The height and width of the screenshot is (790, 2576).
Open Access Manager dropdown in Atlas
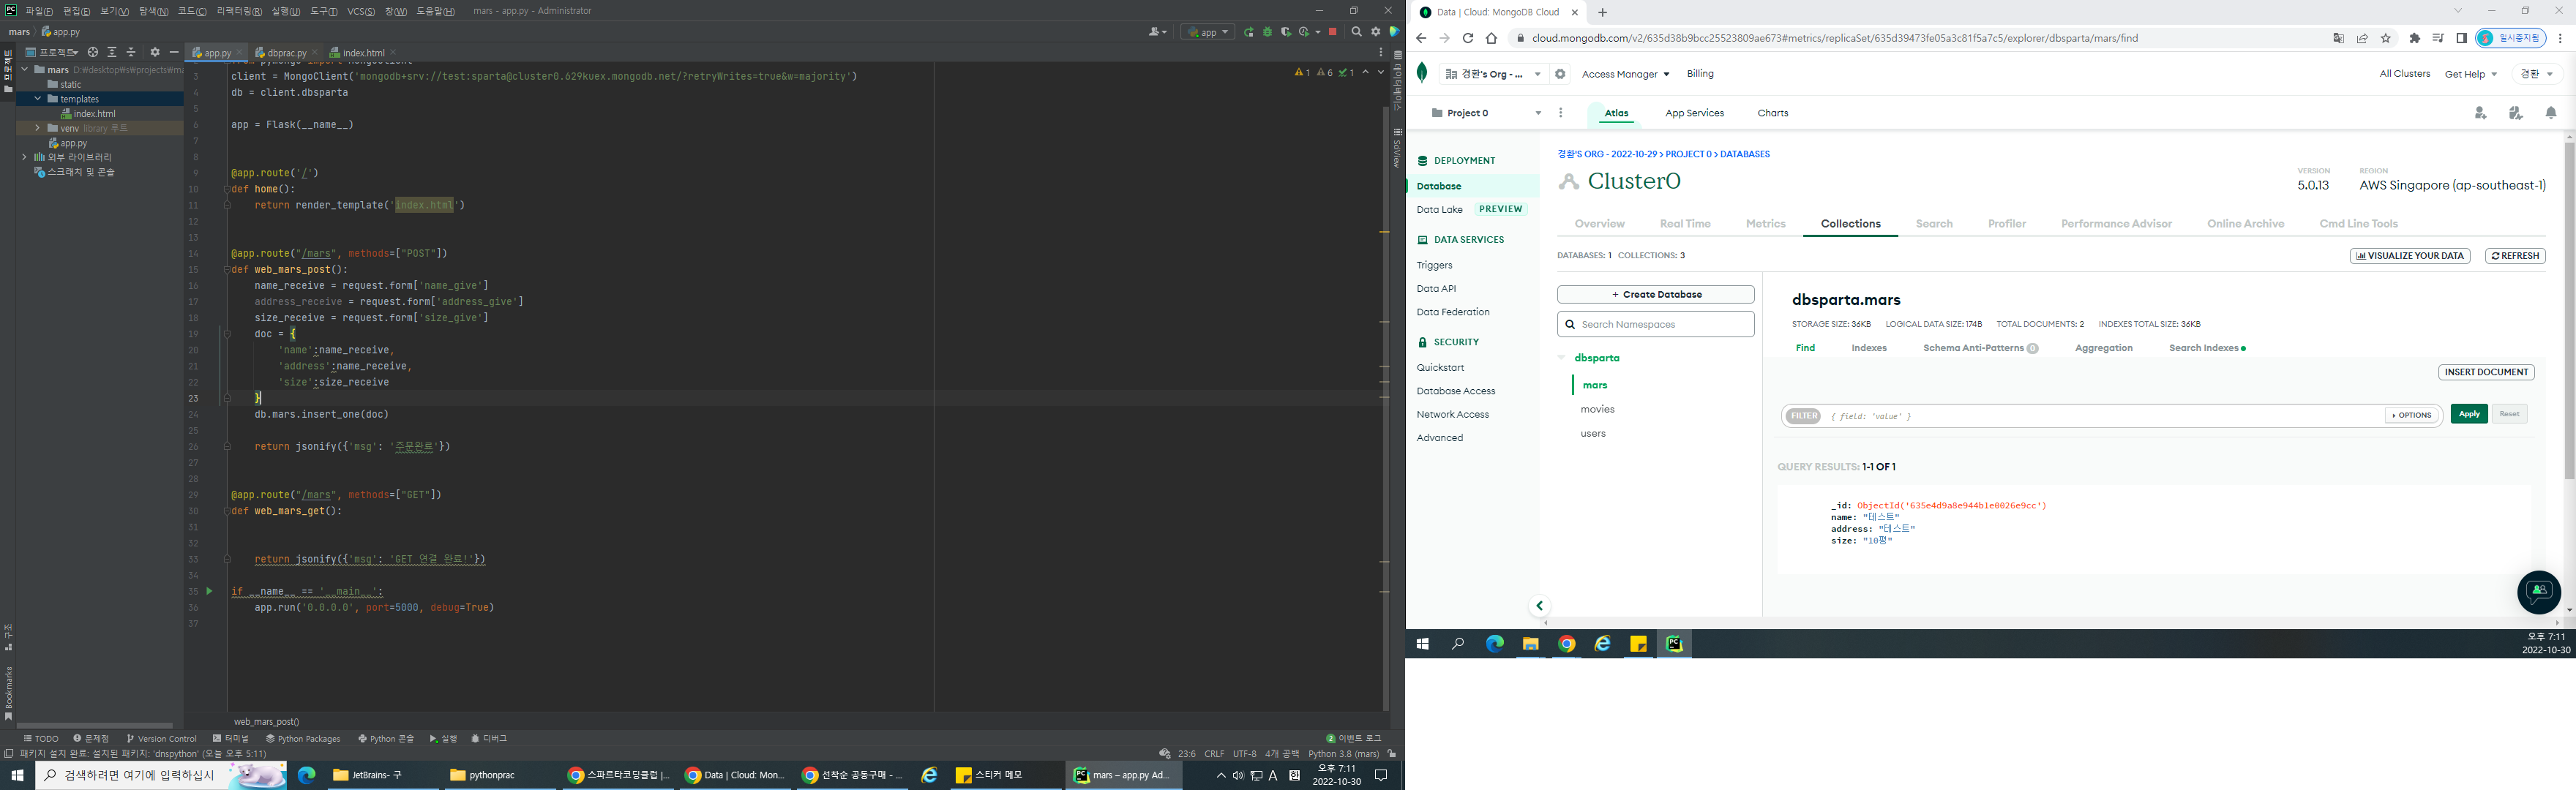click(x=1625, y=74)
